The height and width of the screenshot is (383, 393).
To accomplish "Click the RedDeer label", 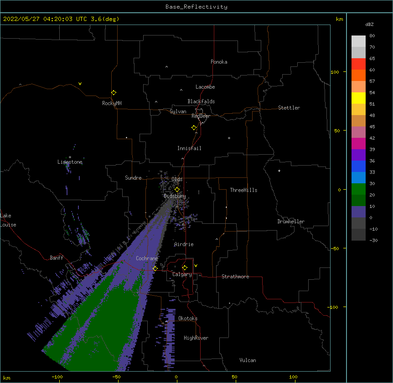I will [x=201, y=116].
